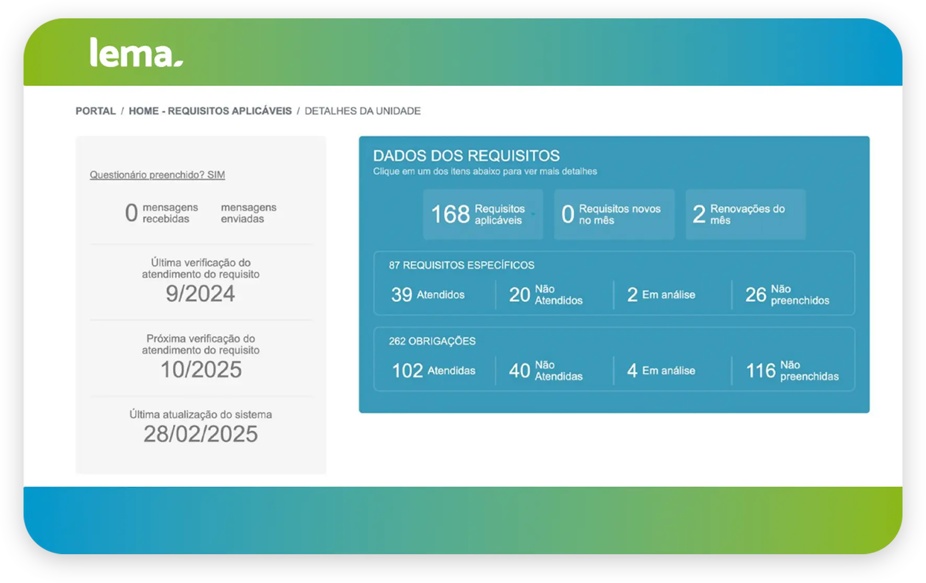Viewport: 926px width, 583px height.
Task: Show the 102 Atendidas obligations
Action: coord(434,371)
